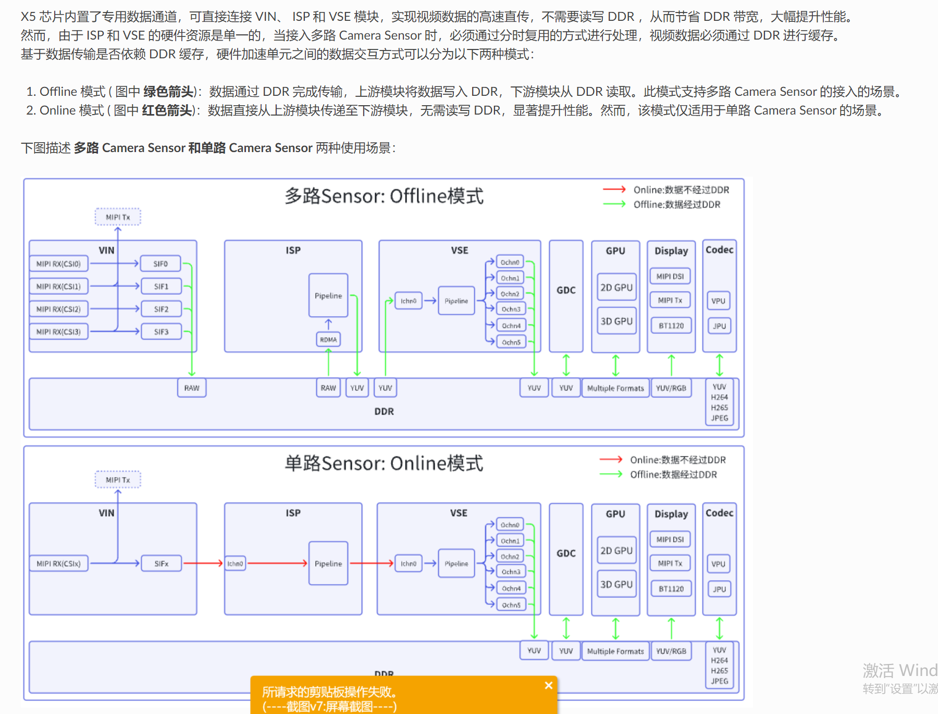Click the ISP 'Pipeline' box in Offline diagram
938x714 pixels.
coord(328,295)
